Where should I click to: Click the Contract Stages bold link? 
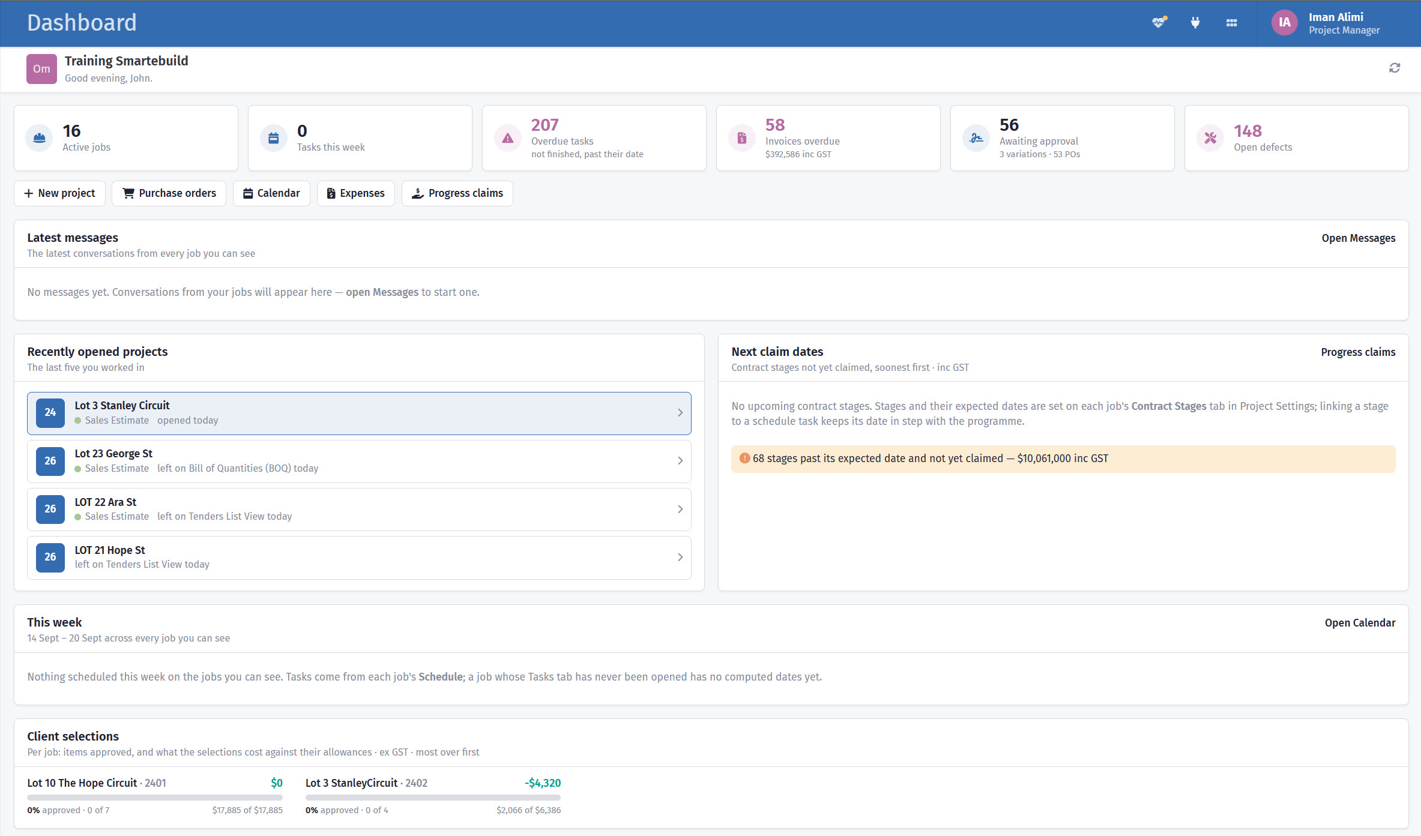[1168, 406]
